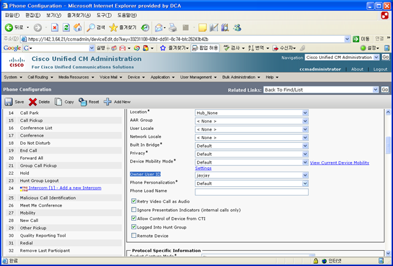Open the Media Resources menu
The image size is (393, 266).
[x=76, y=77]
